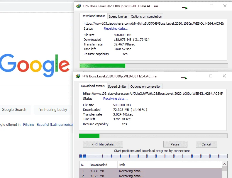Select connection row with 9.358 MB
The height and width of the screenshot is (178, 232).
(x=151, y=171)
